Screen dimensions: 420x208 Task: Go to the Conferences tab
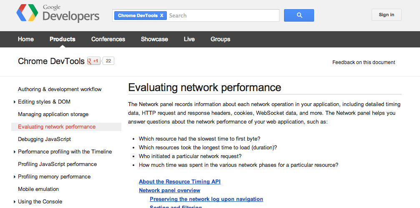(108, 39)
